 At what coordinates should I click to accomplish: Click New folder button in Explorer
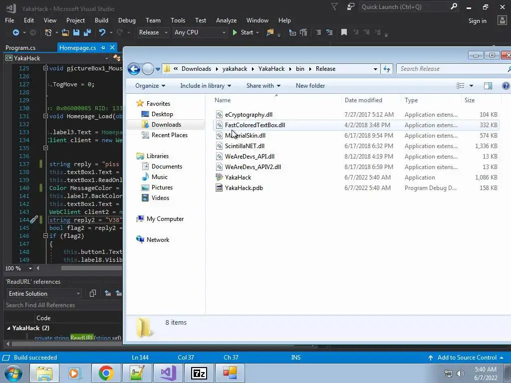point(310,86)
